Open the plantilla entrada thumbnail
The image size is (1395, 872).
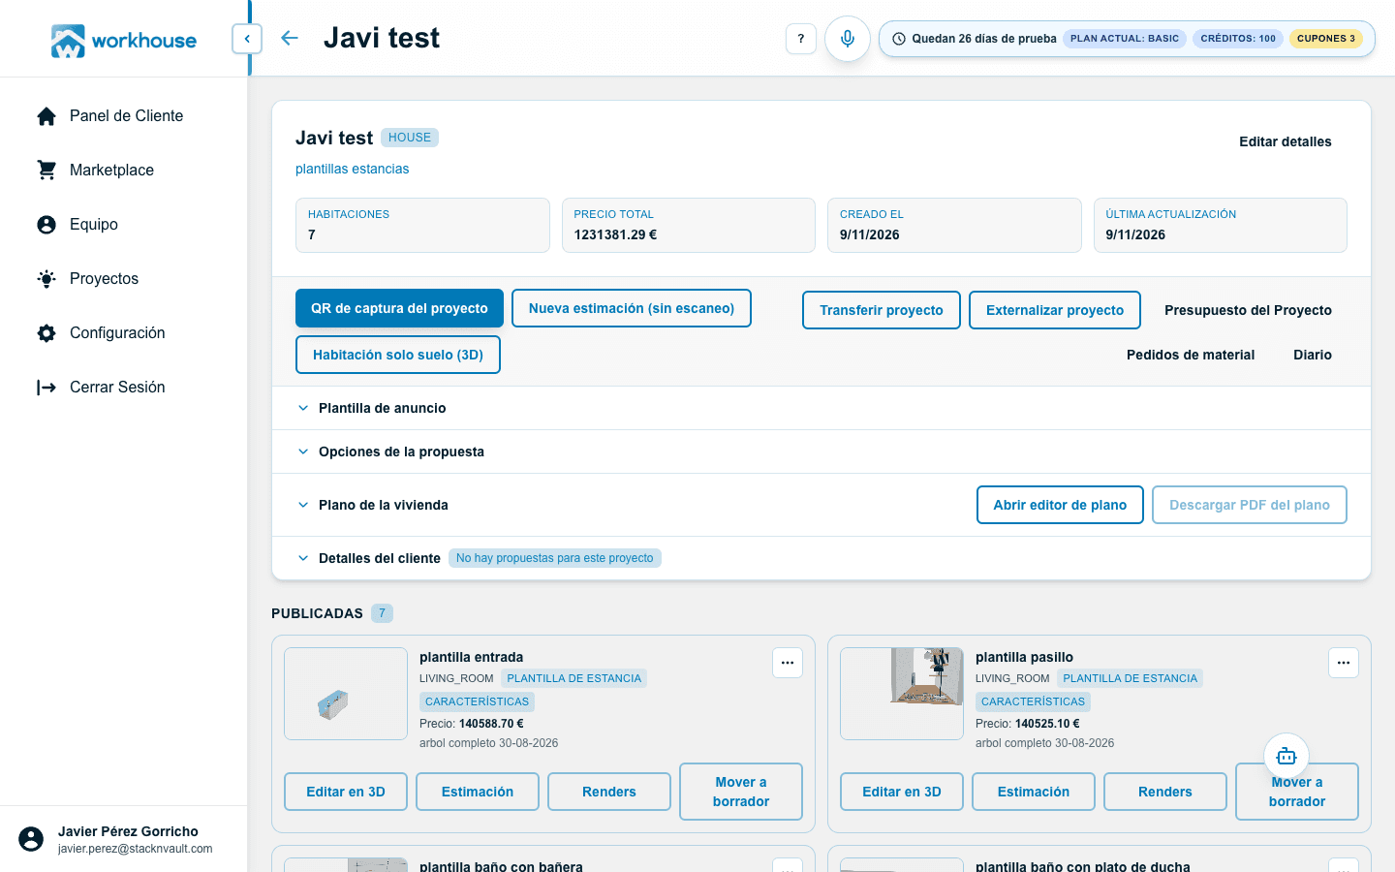[x=346, y=694]
